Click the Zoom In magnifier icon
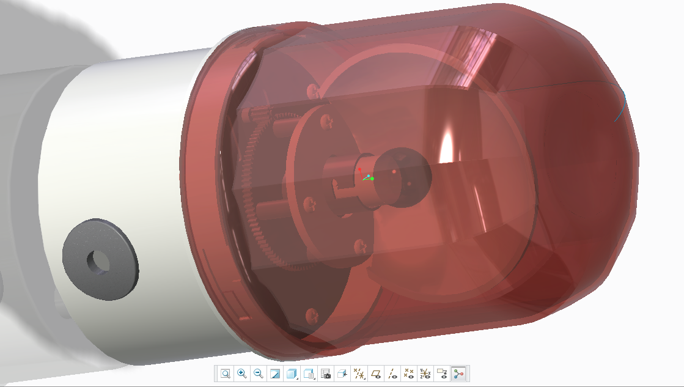Screen dimensions: 684x387 point(241,374)
